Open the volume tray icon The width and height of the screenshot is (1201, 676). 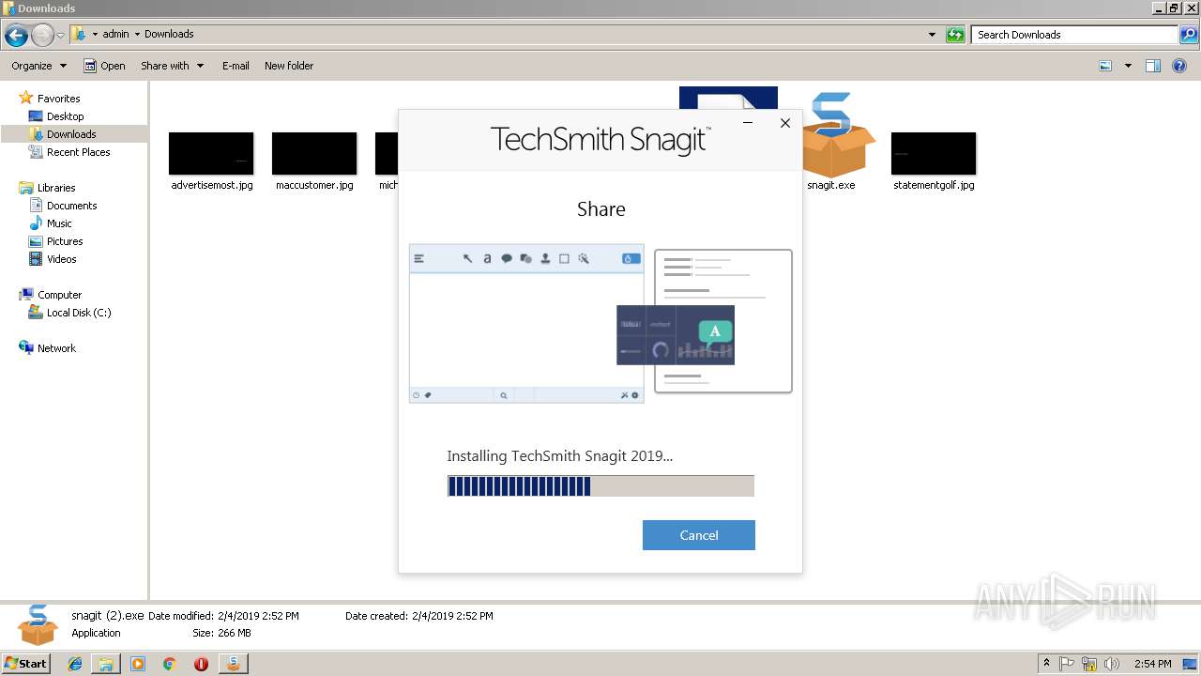point(1112,664)
